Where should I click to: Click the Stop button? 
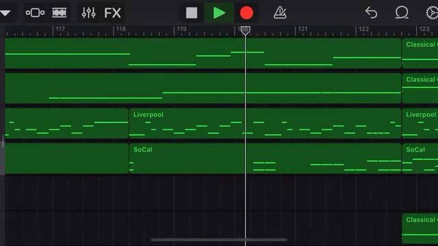click(192, 13)
